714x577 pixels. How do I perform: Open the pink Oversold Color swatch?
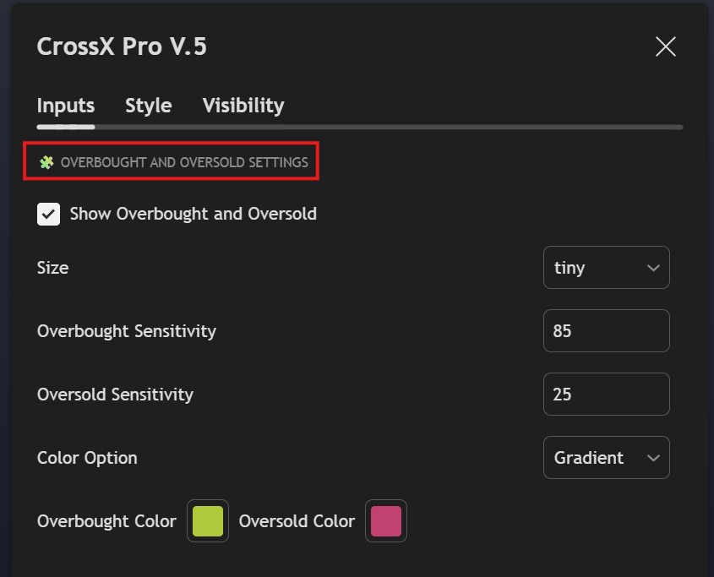tap(386, 521)
